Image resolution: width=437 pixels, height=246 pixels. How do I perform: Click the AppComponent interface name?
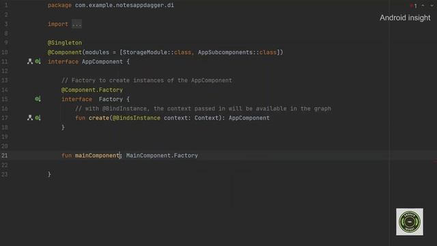coord(102,61)
